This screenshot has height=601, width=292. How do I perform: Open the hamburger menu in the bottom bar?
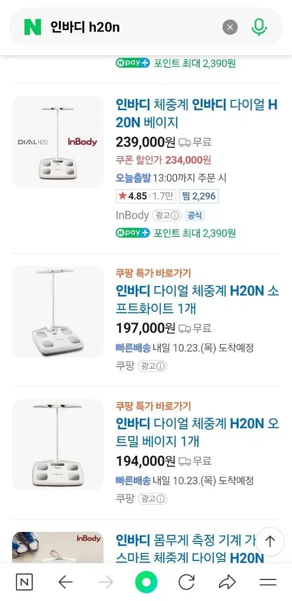pos(269,582)
